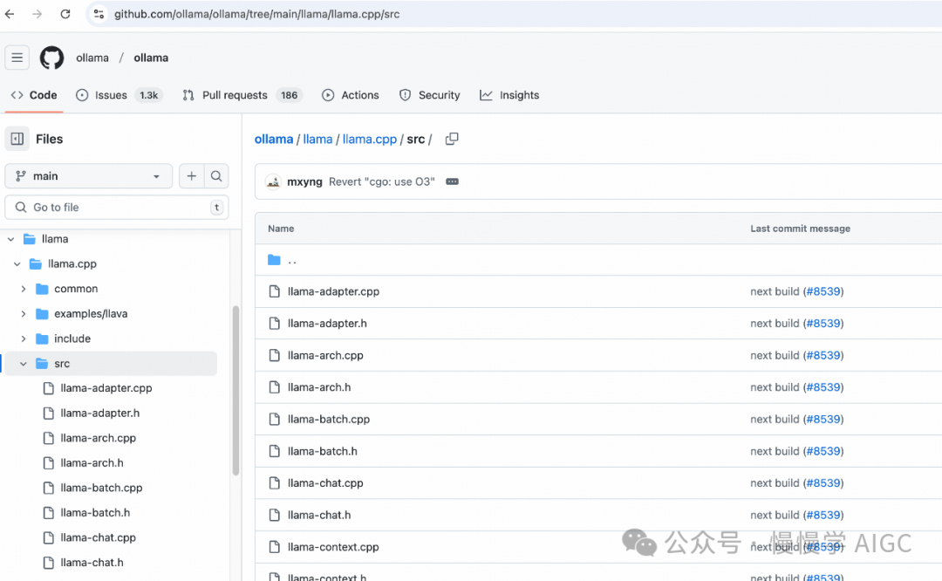This screenshot has height=581, width=942.
Task: Focus the Go to file field
Action: coord(117,208)
